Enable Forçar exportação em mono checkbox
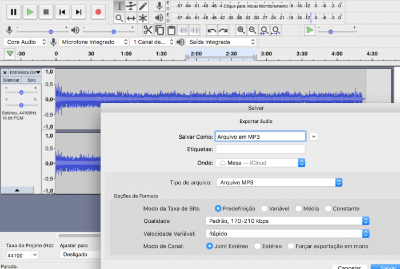This screenshot has height=269, width=400. (291, 246)
